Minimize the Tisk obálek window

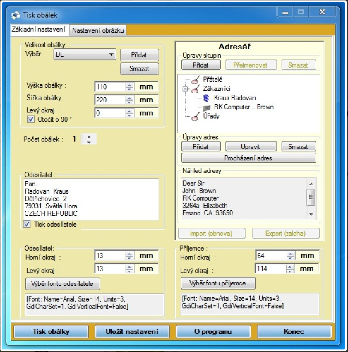(x=285, y=12)
